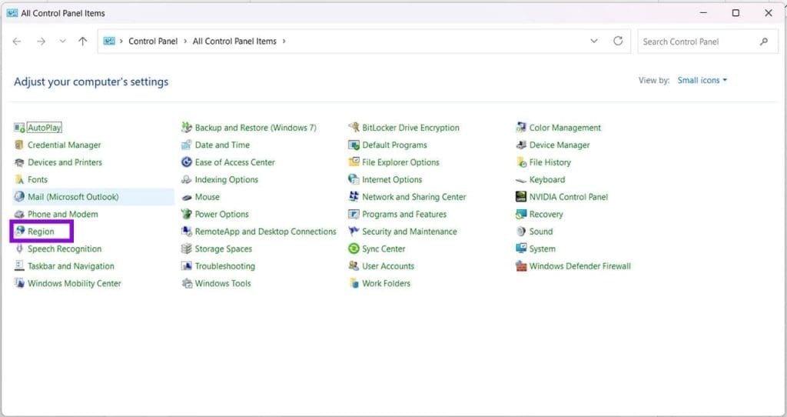Open the address bar history dropdown chevron

[x=594, y=42]
